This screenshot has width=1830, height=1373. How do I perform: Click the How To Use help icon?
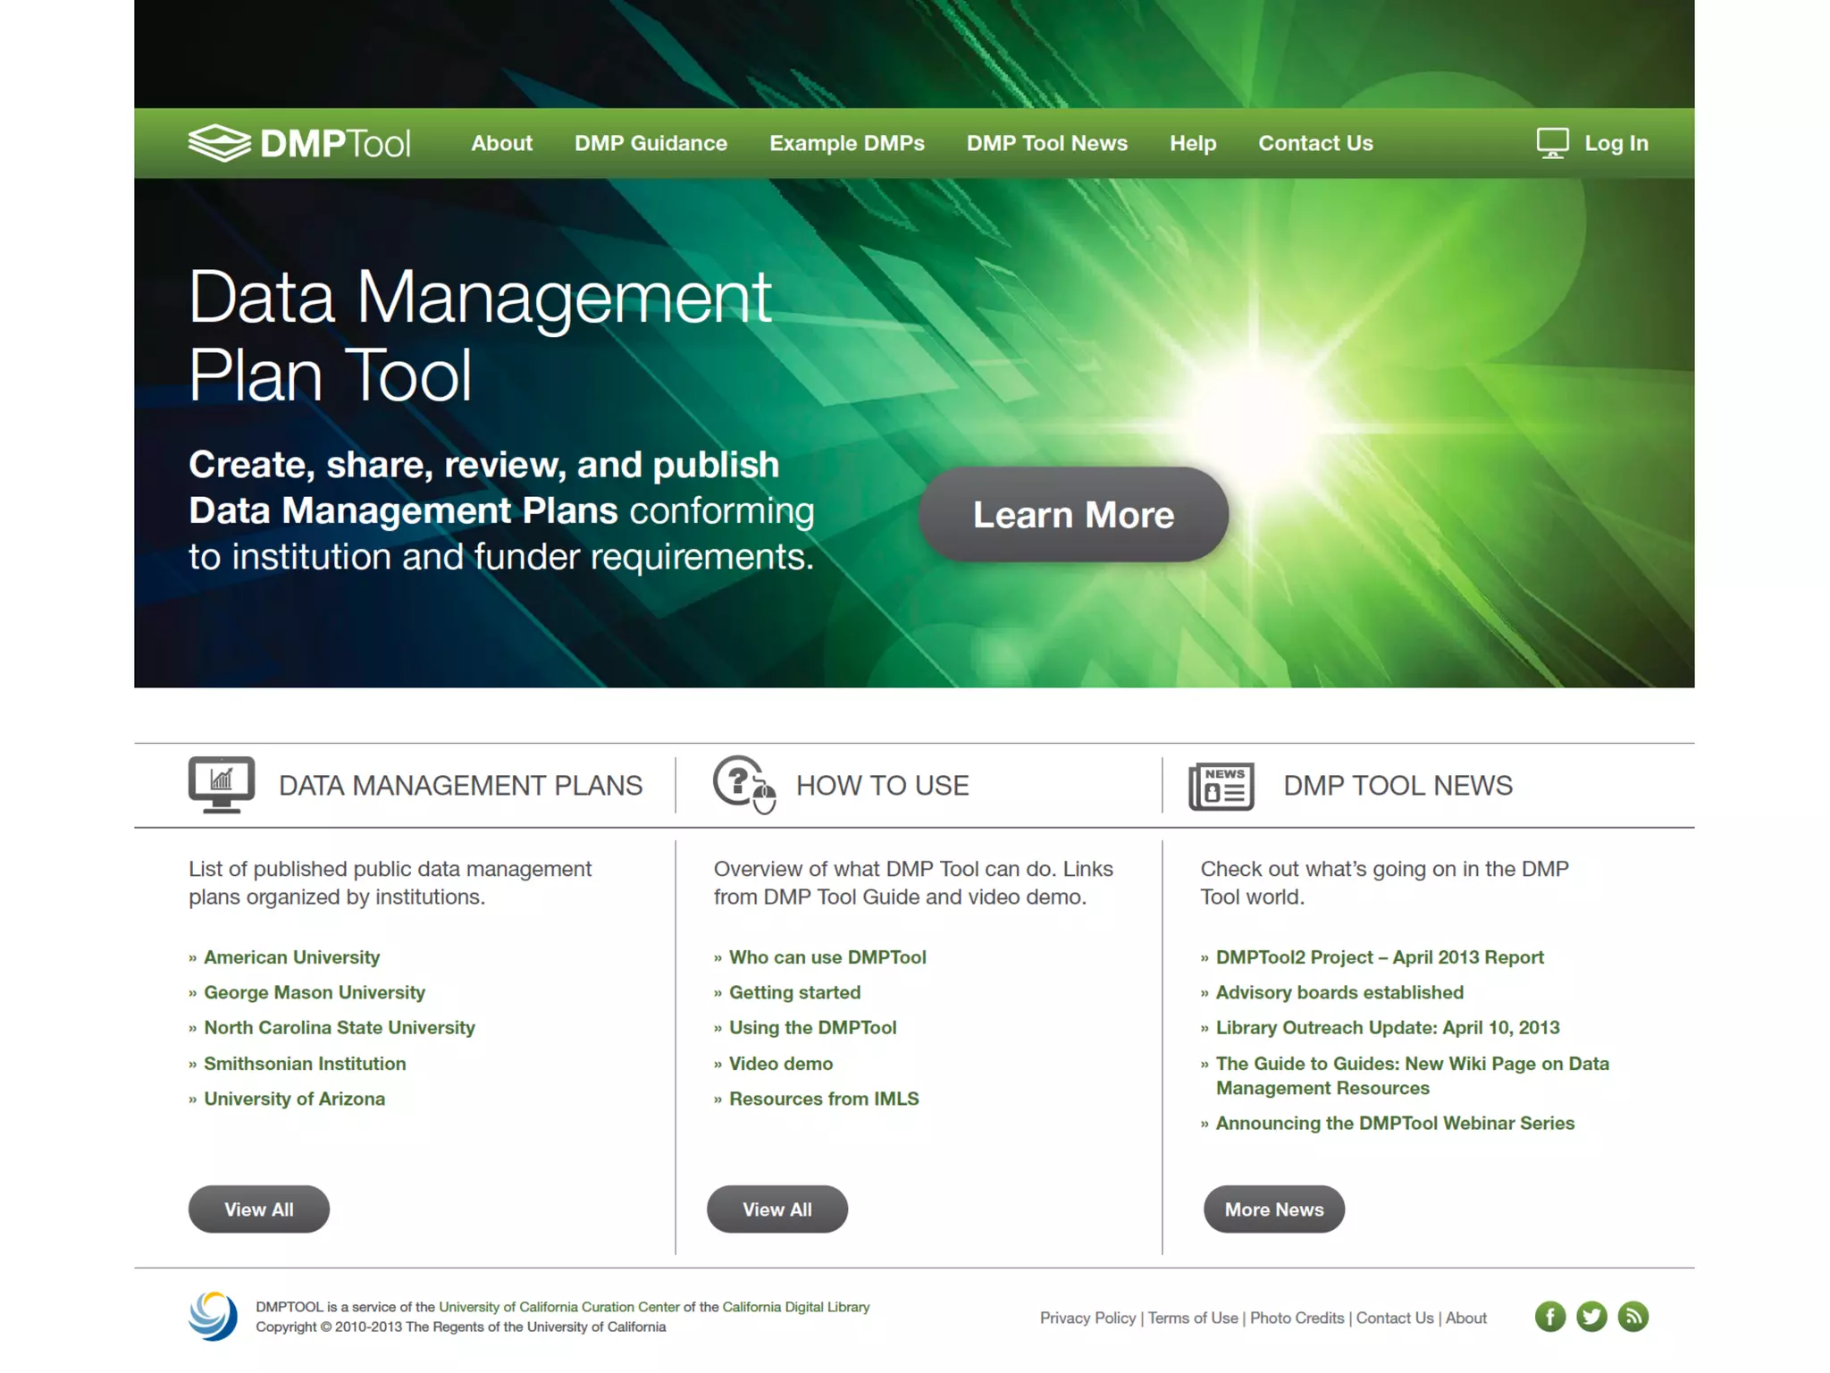pos(743,784)
